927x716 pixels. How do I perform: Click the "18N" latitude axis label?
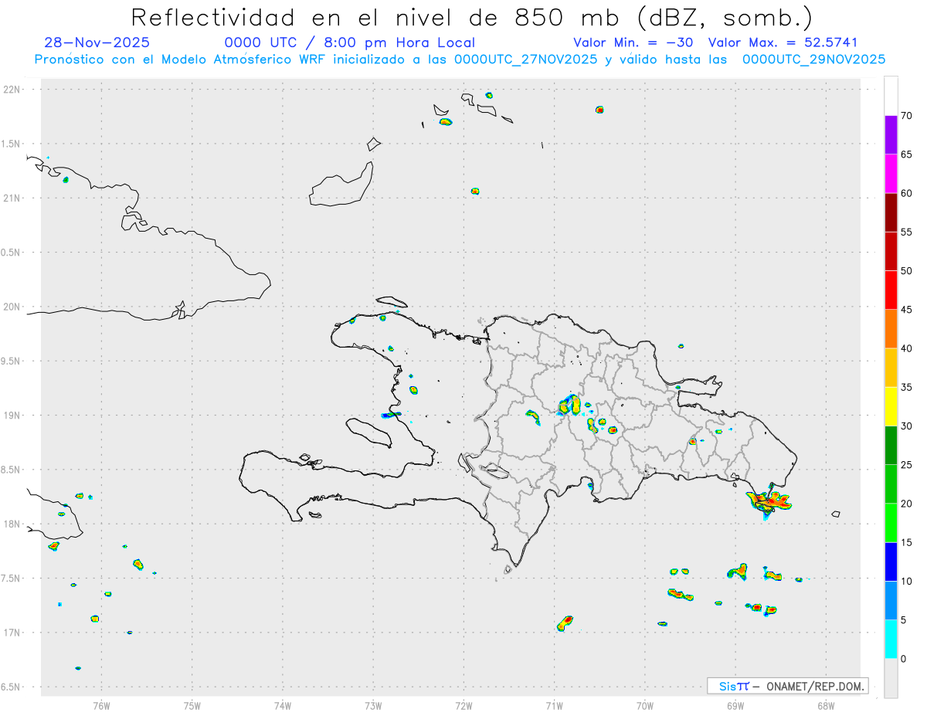(13, 524)
